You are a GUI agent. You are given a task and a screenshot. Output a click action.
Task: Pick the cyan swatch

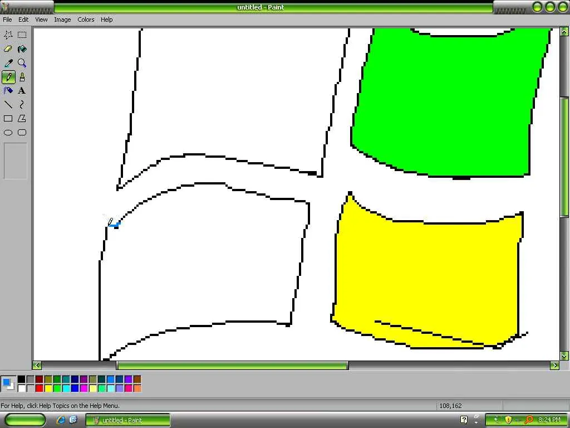[66, 388]
